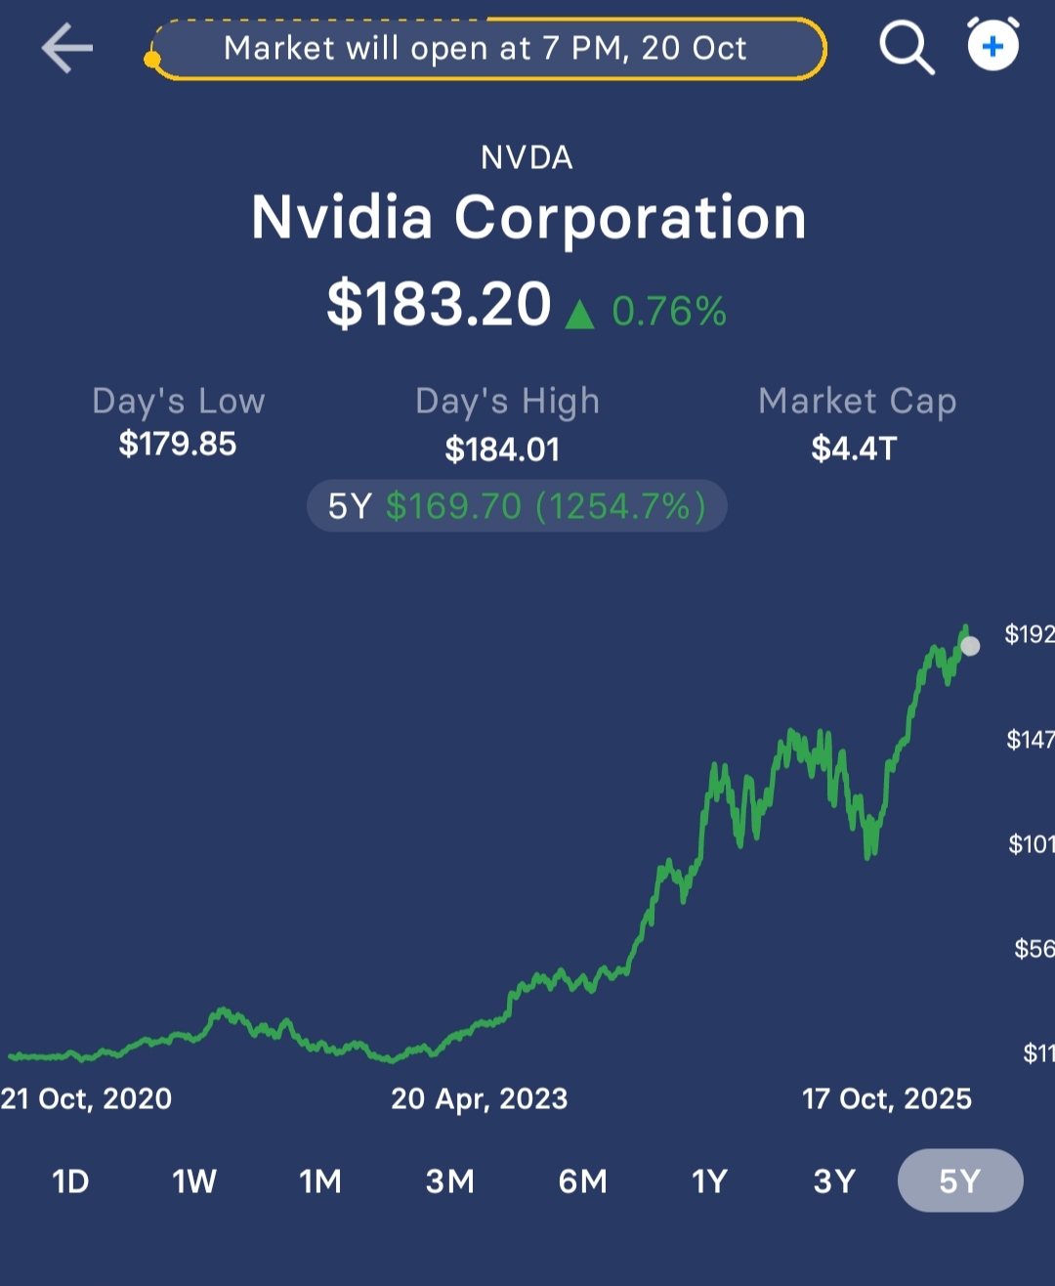The height and width of the screenshot is (1286, 1055).
Task: Tap the gray chart endpoint dot
Action: pos(970,646)
